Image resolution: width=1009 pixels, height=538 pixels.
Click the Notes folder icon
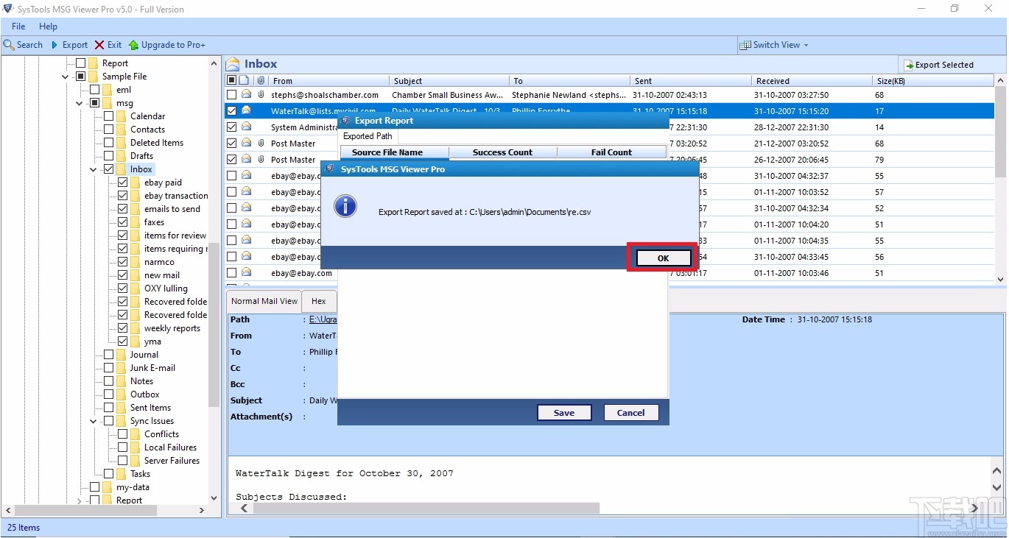tap(122, 381)
